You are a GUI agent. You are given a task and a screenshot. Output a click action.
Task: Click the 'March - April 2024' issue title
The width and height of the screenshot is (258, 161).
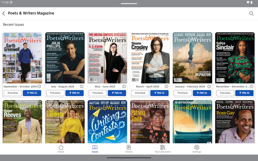(148, 87)
